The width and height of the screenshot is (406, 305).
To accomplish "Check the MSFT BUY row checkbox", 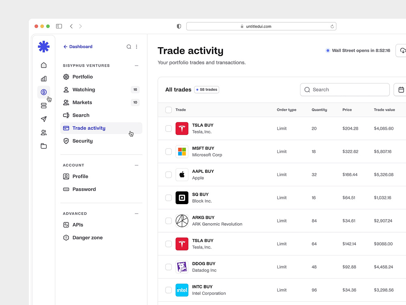I will tap(168, 152).
